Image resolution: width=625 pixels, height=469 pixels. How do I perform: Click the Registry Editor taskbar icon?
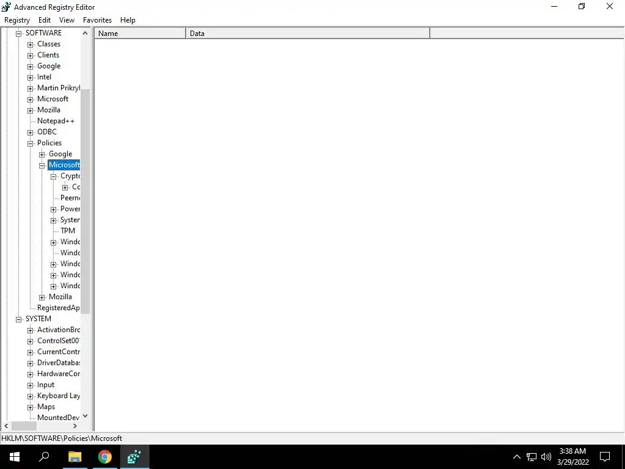pyautogui.click(x=135, y=457)
